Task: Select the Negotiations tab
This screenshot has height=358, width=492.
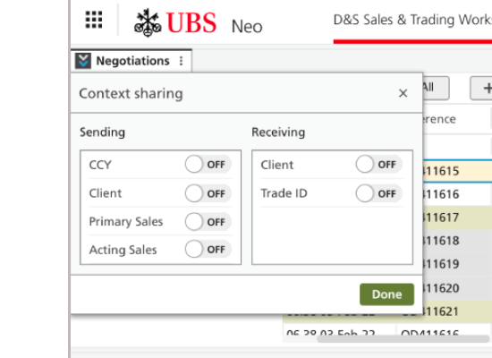Action: (132, 61)
